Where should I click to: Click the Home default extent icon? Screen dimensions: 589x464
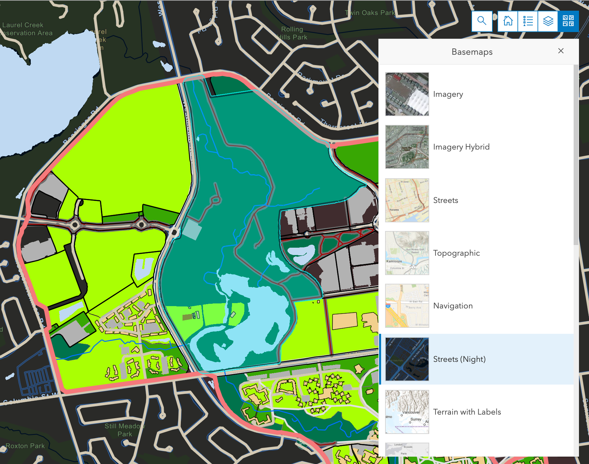(x=508, y=21)
